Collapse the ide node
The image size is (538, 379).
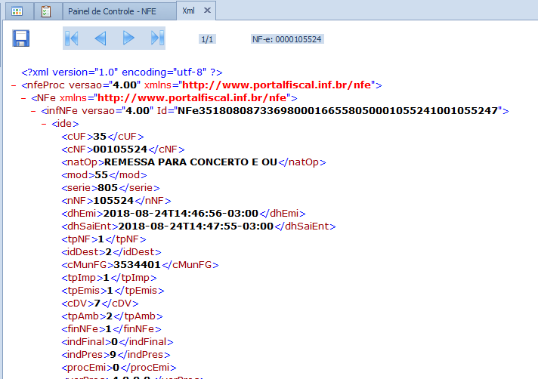pyautogui.click(x=44, y=124)
